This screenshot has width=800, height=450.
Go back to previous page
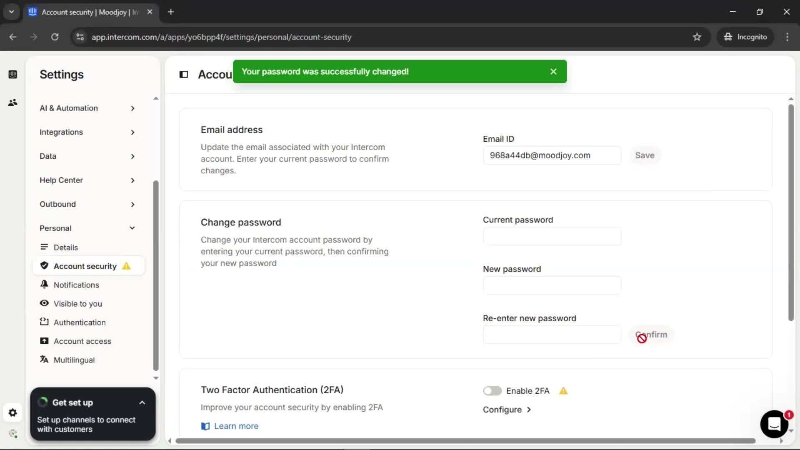click(13, 37)
